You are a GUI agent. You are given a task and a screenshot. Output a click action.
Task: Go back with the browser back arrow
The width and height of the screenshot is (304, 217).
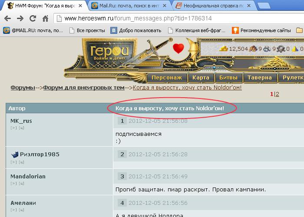point(7,19)
